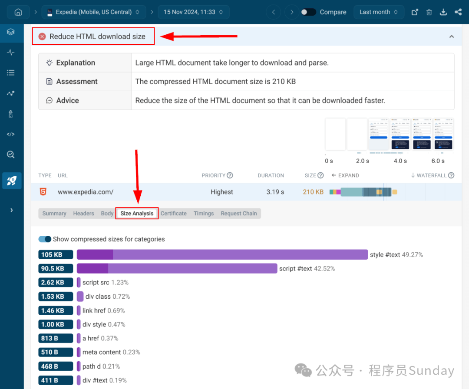Switch to the Certificate tab
This screenshot has height=389, width=469.
coord(173,214)
